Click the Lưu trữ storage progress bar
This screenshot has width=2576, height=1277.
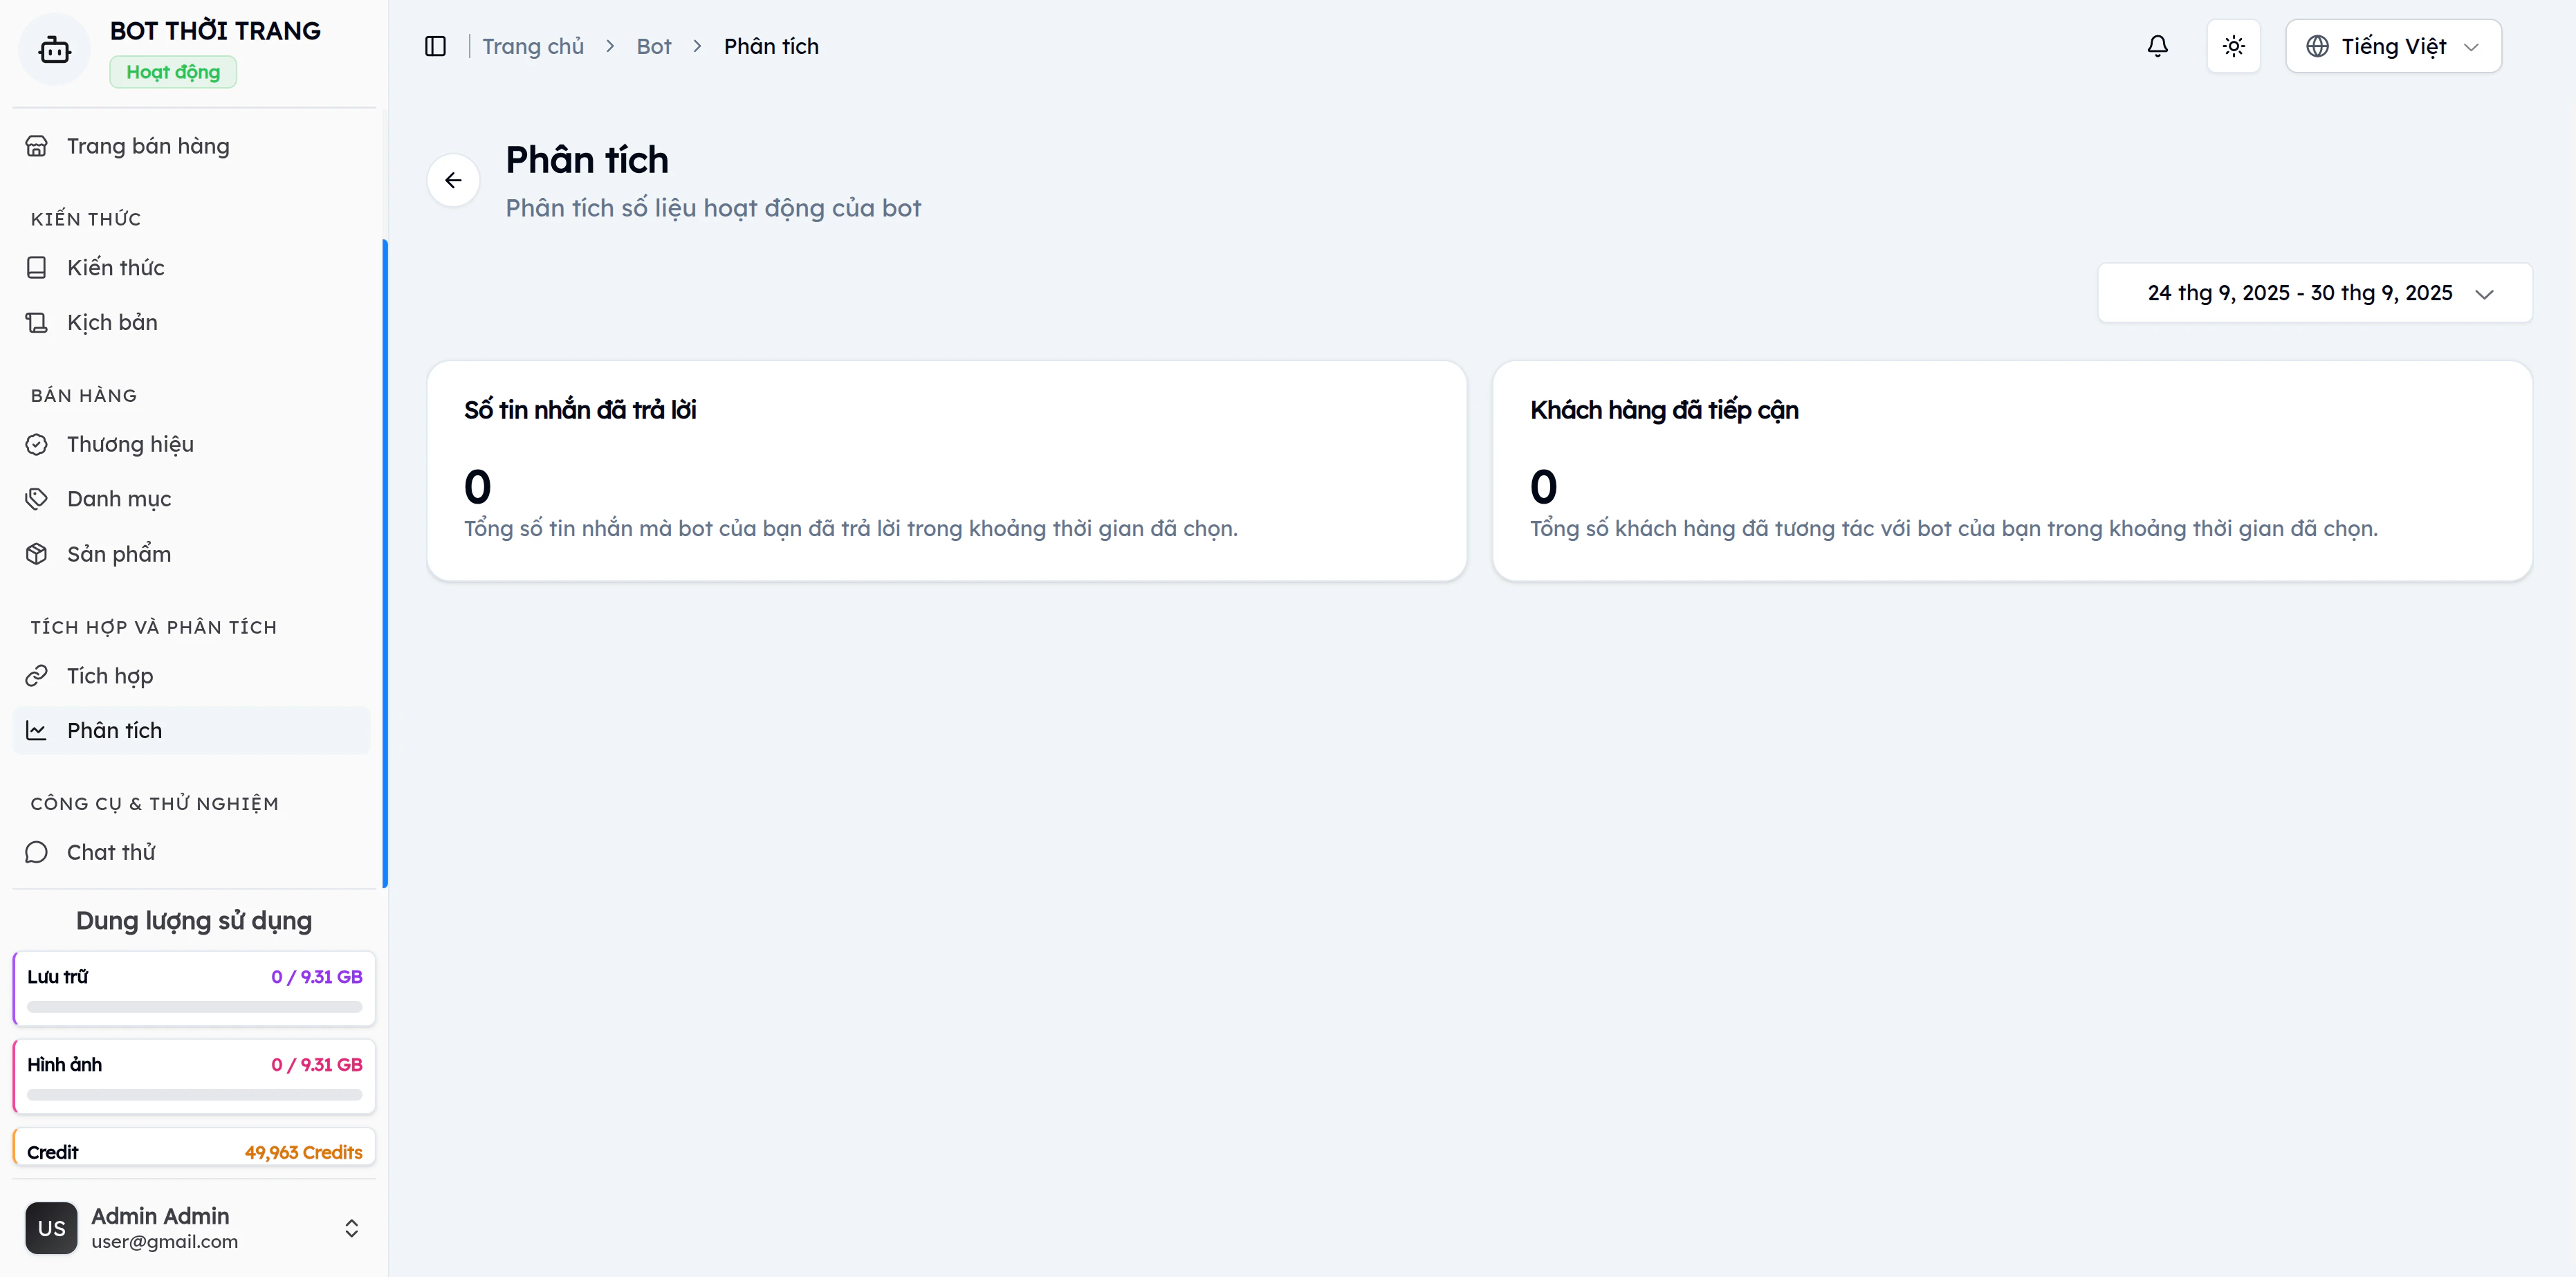[194, 1007]
